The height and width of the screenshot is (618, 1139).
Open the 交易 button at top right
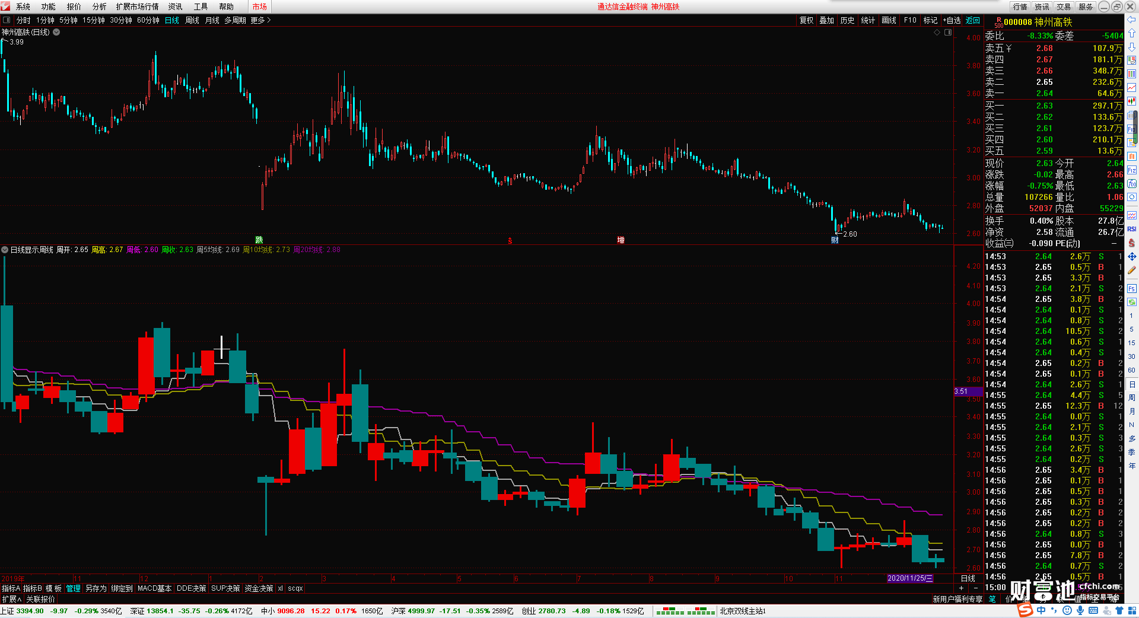[x=1064, y=7]
